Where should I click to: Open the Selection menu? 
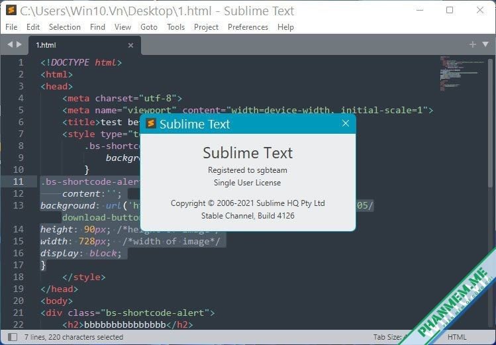click(64, 27)
